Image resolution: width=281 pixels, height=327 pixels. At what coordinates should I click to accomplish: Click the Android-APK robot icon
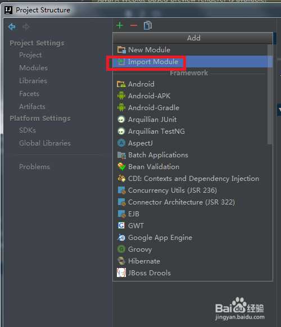[121, 96]
